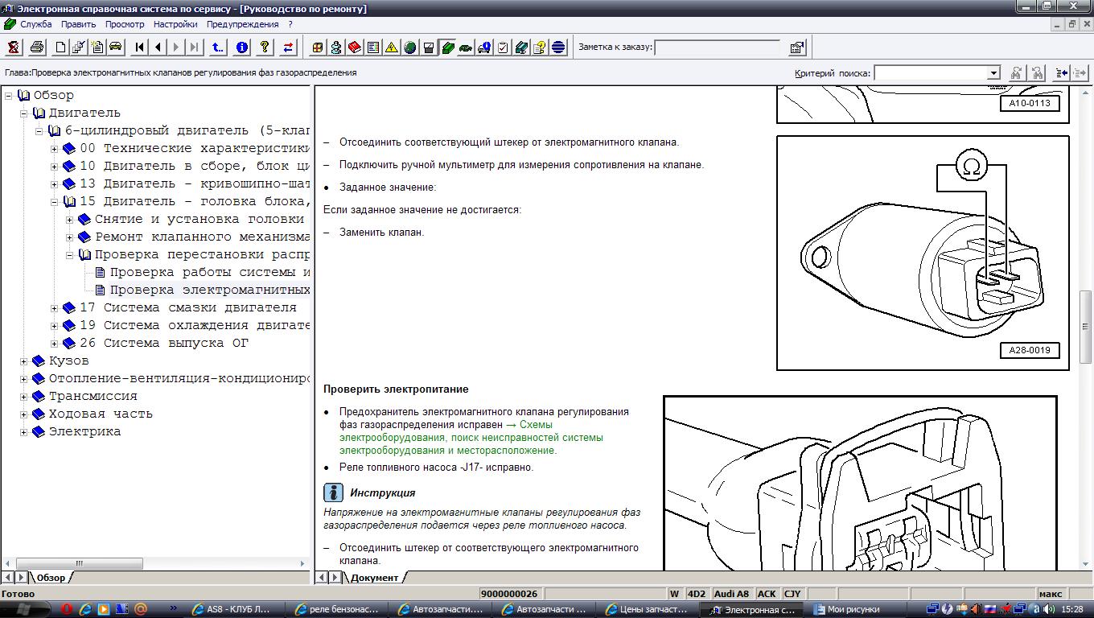Open the Настройки menu
Image resolution: width=1094 pixels, height=618 pixels.
click(x=175, y=24)
